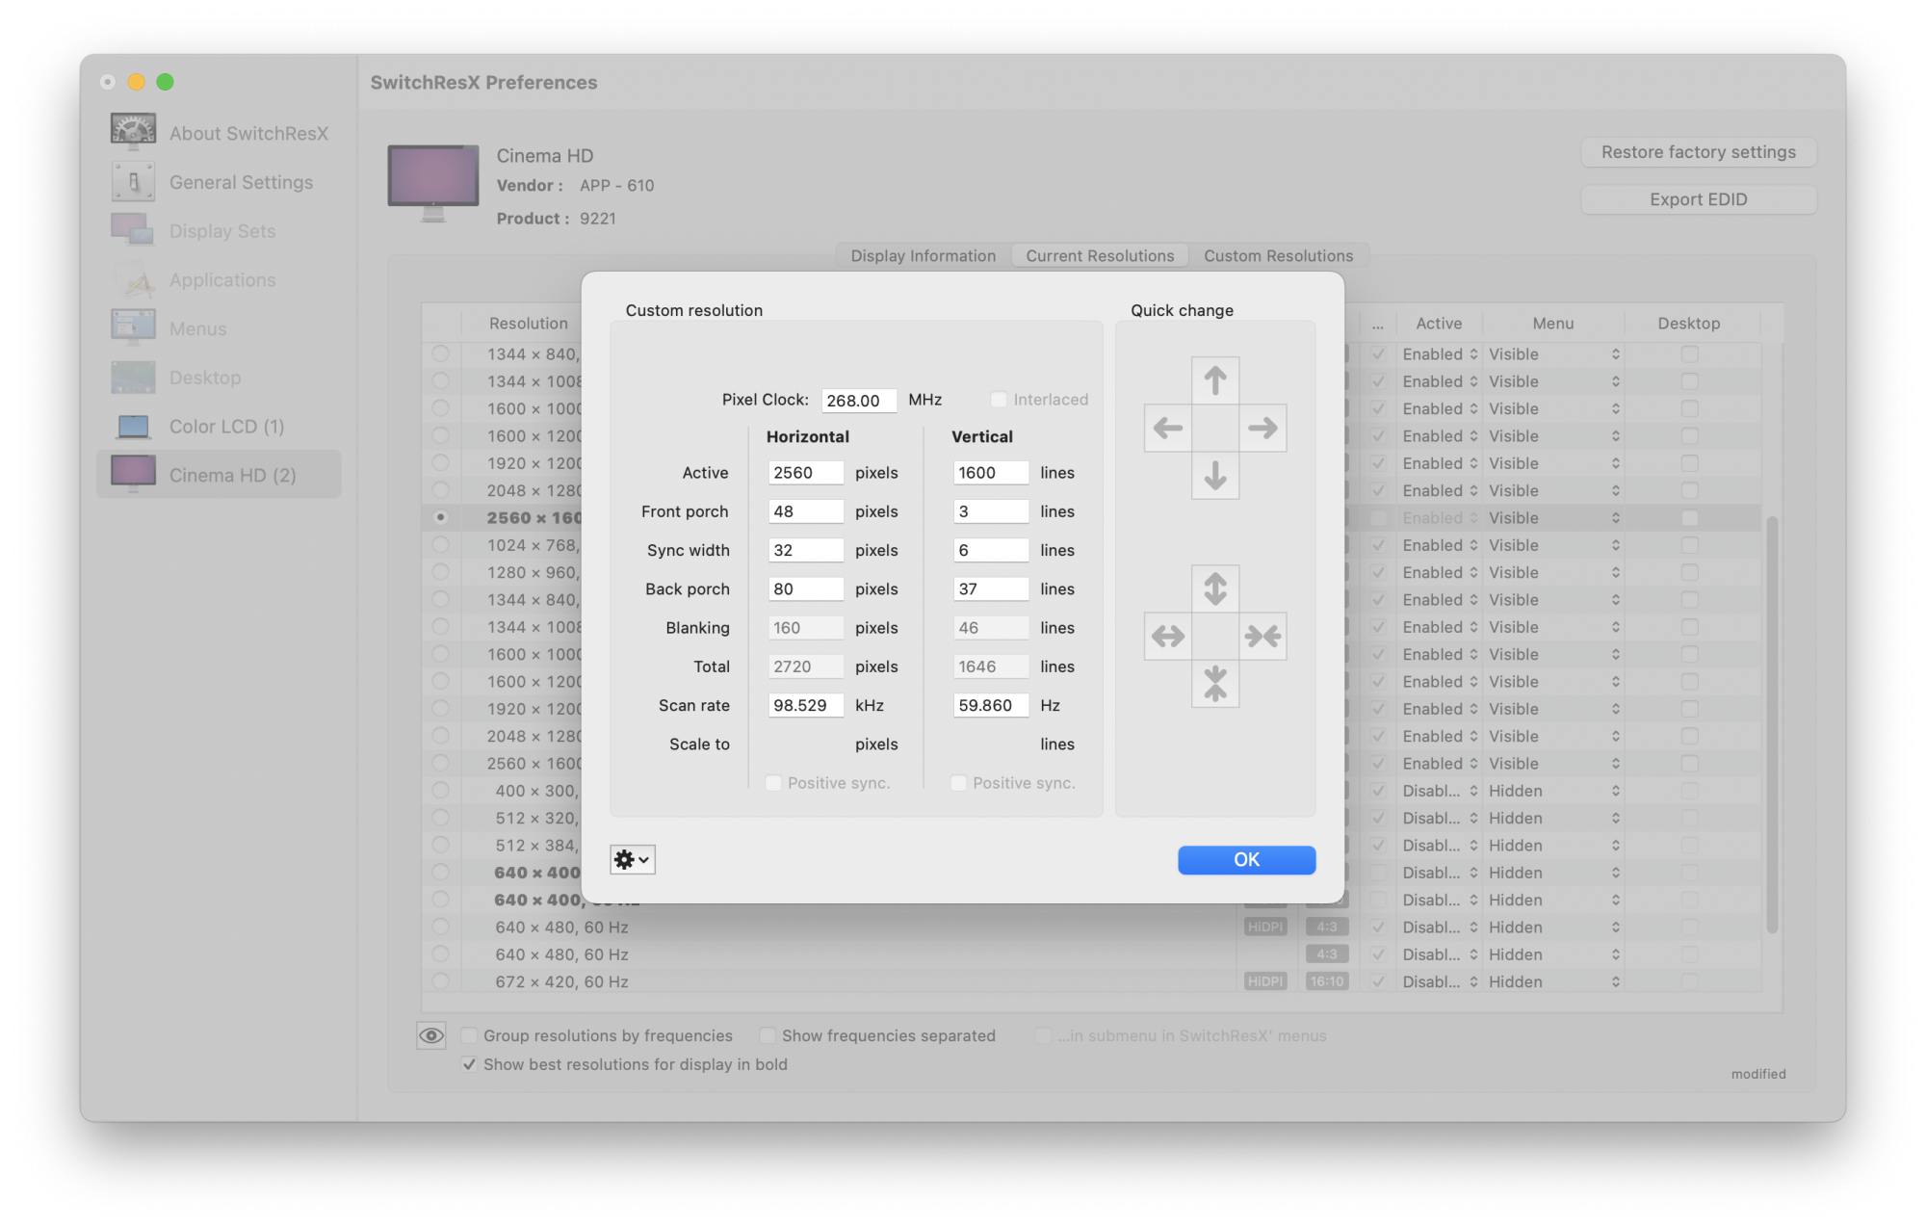Click the quick change right arrow

(1262, 428)
